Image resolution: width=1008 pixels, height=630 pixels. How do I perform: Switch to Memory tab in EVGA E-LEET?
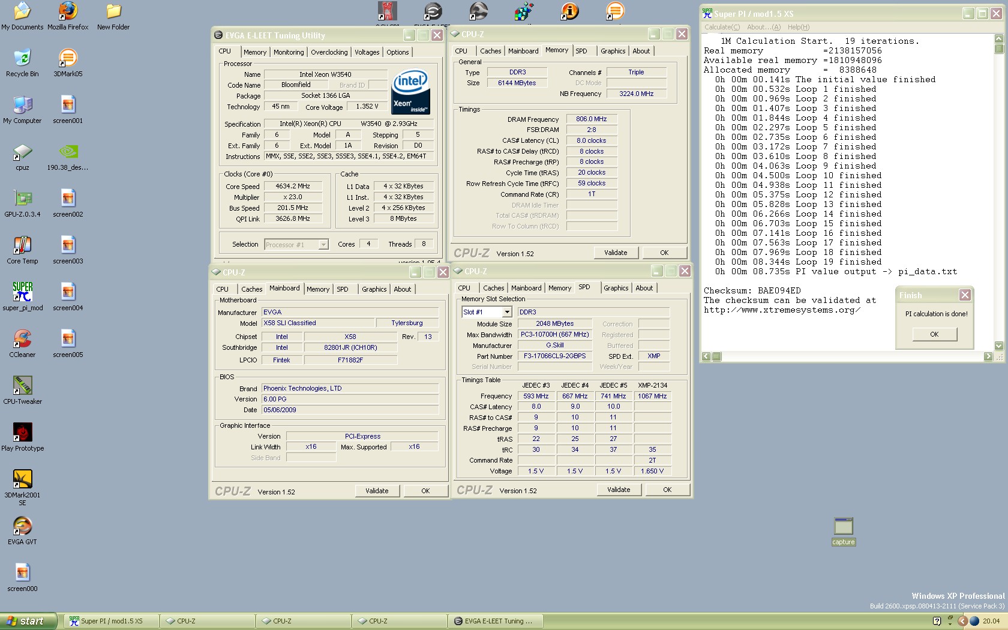(254, 52)
